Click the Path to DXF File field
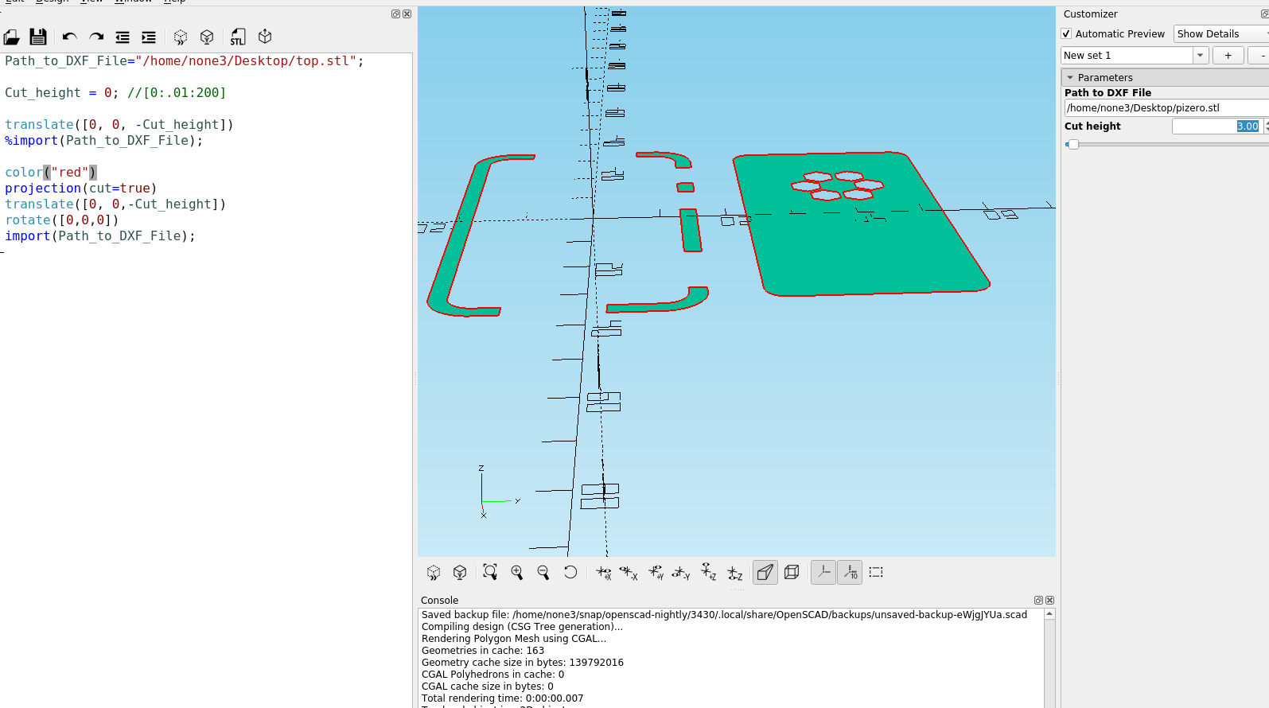The image size is (1269, 708). tap(1166, 108)
